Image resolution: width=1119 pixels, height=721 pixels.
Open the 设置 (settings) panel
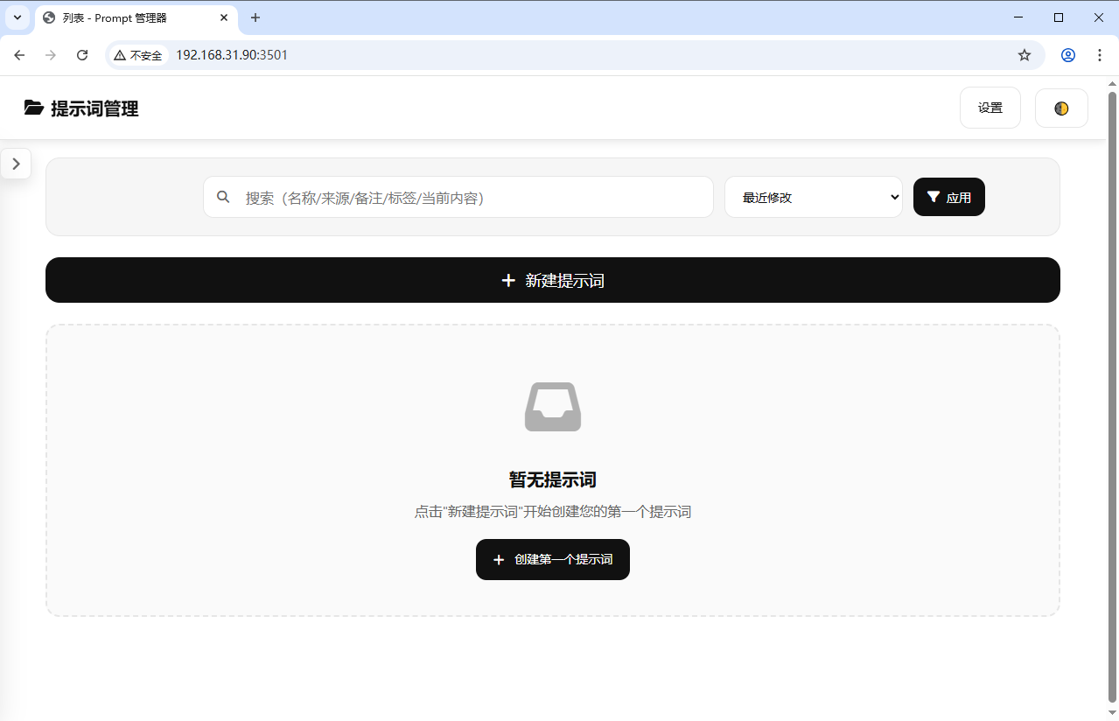click(x=990, y=107)
